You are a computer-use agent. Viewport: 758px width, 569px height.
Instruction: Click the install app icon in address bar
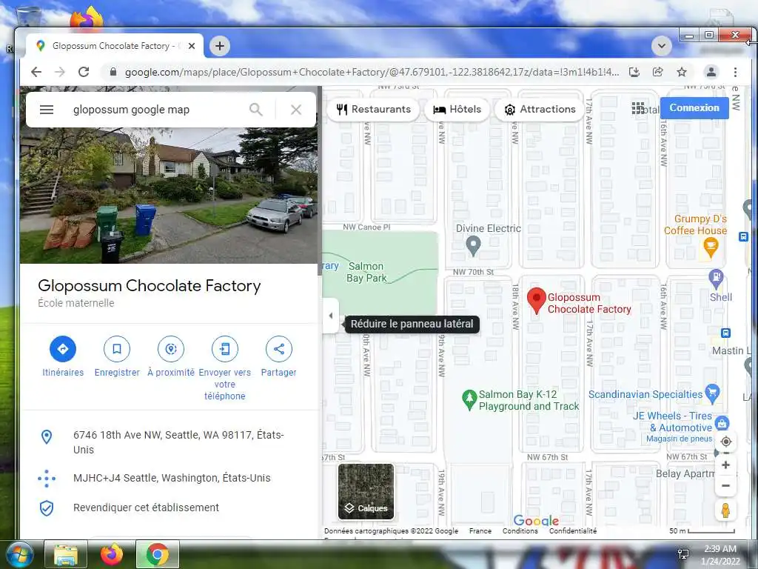(x=634, y=72)
